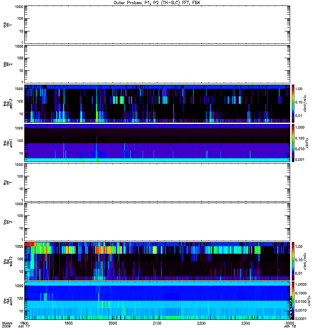The width and height of the screenshot is (314, 335).
Task: Select the thb fbk edc12 color scale bar
Action: [293, 103]
